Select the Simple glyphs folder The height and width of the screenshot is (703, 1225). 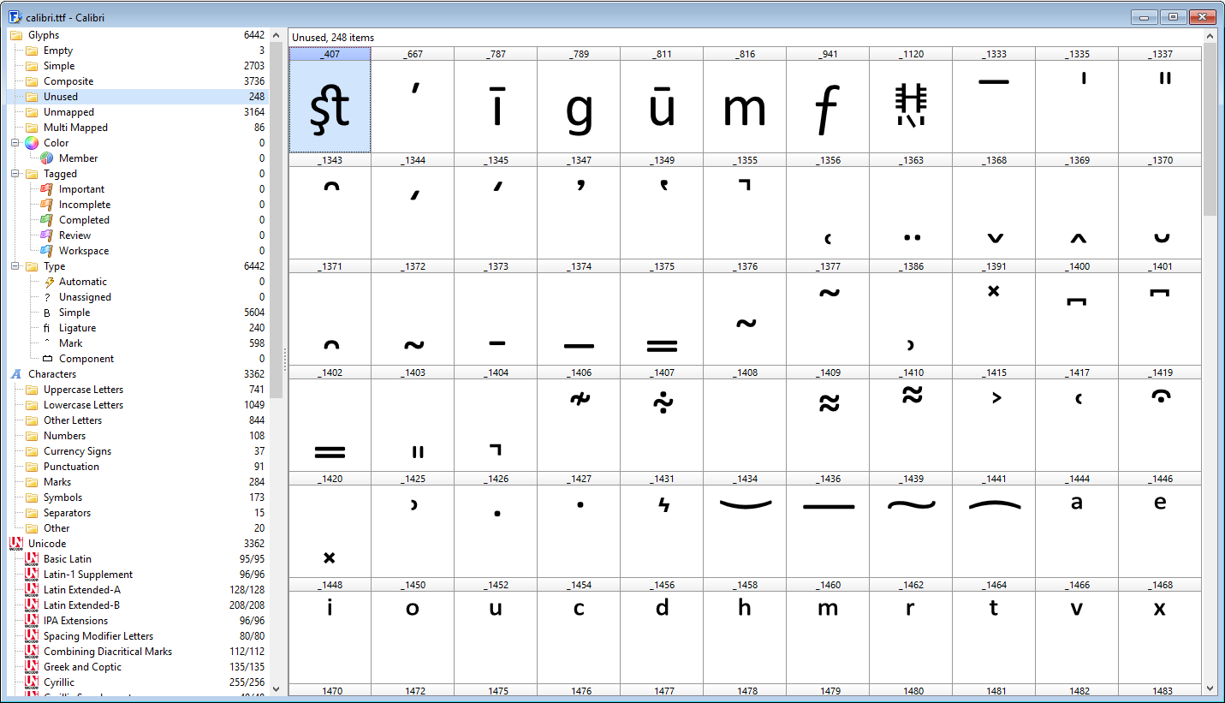[137, 66]
